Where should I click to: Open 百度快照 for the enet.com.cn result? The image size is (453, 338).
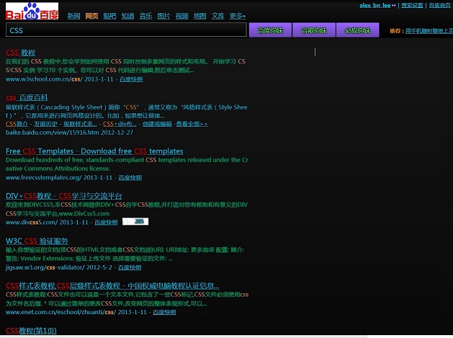click(x=164, y=312)
